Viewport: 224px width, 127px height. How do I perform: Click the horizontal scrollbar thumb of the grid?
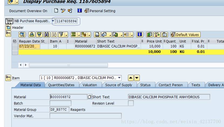tap(69, 65)
